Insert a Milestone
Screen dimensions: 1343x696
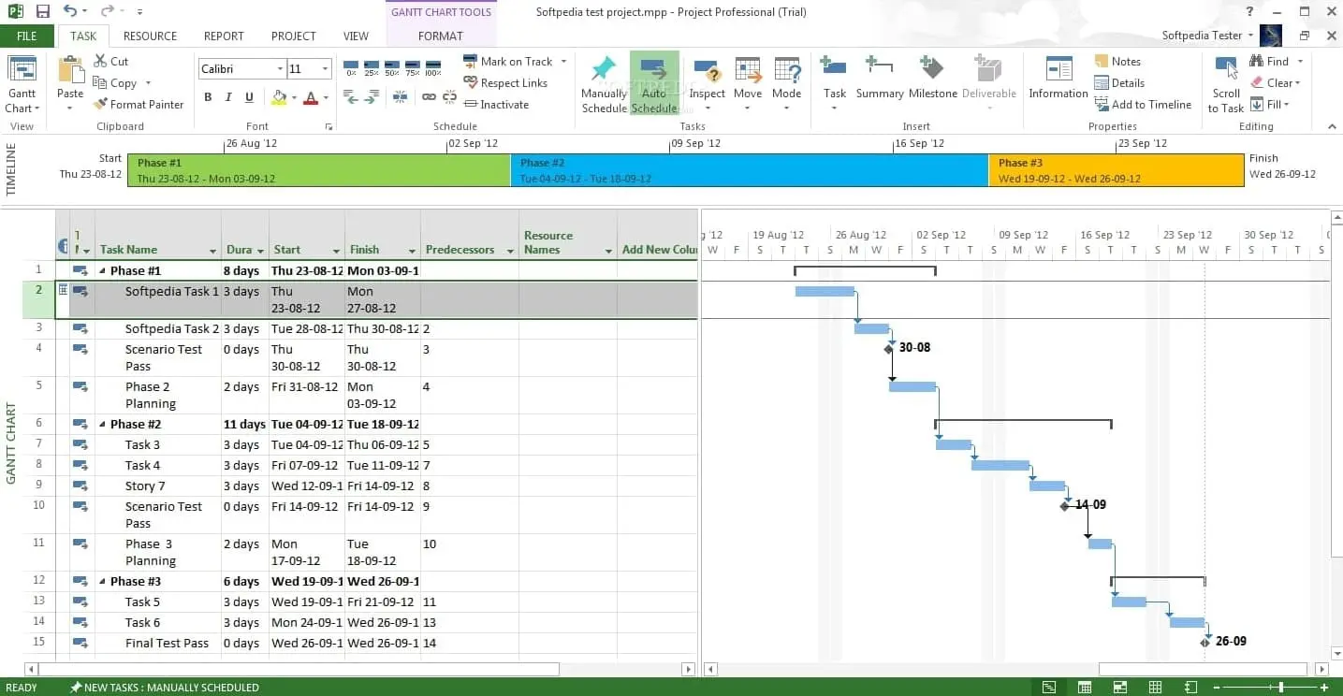pos(932,80)
